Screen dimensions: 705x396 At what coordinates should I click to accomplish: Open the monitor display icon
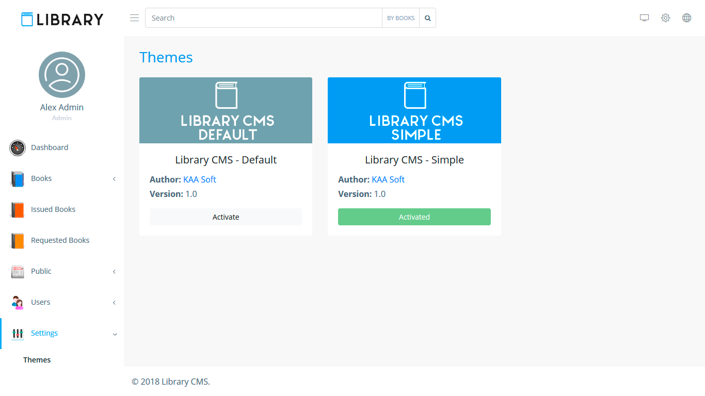tap(644, 18)
